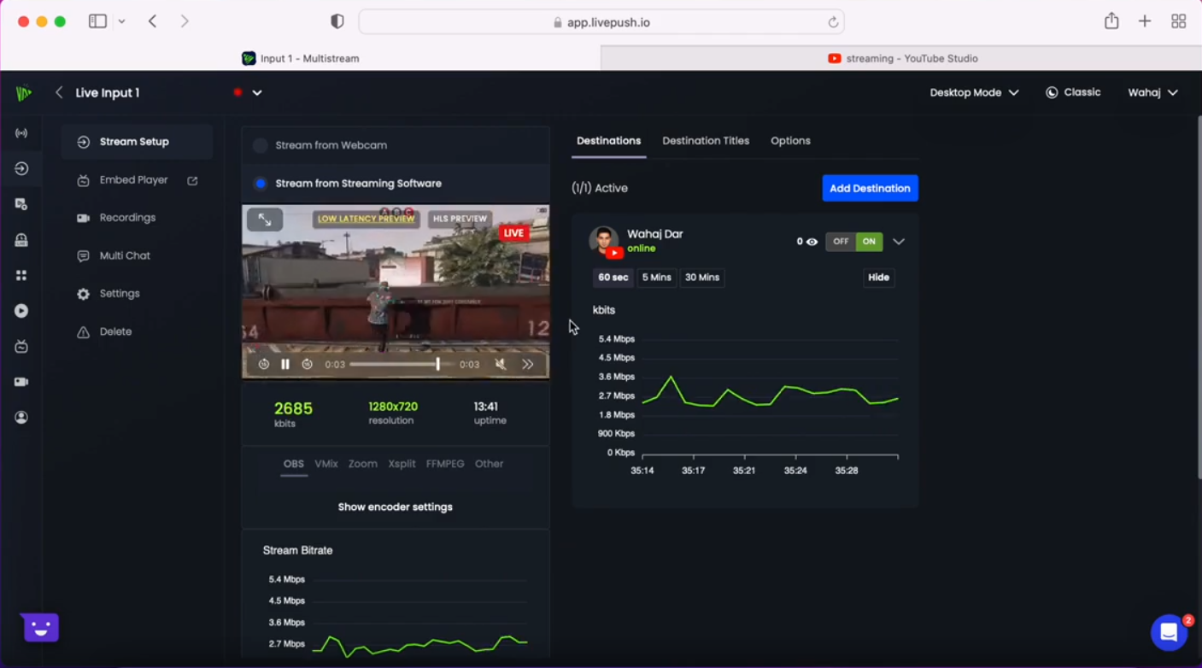Open the live broadcast icon in left rail
The width and height of the screenshot is (1202, 668).
coord(21,133)
